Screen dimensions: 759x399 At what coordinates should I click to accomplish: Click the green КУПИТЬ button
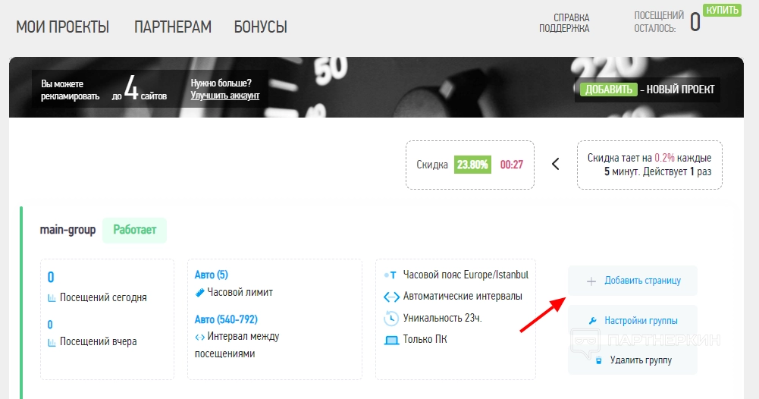click(722, 10)
